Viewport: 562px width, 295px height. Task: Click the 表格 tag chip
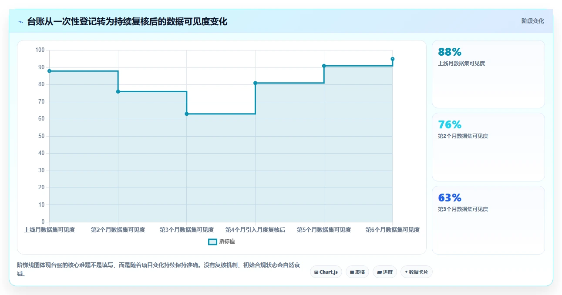[357, 272]
